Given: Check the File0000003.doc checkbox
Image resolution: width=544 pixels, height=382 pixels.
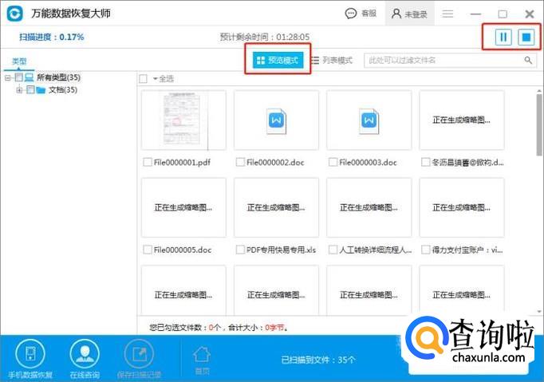Looking at the screenshot, I should 333,162.
